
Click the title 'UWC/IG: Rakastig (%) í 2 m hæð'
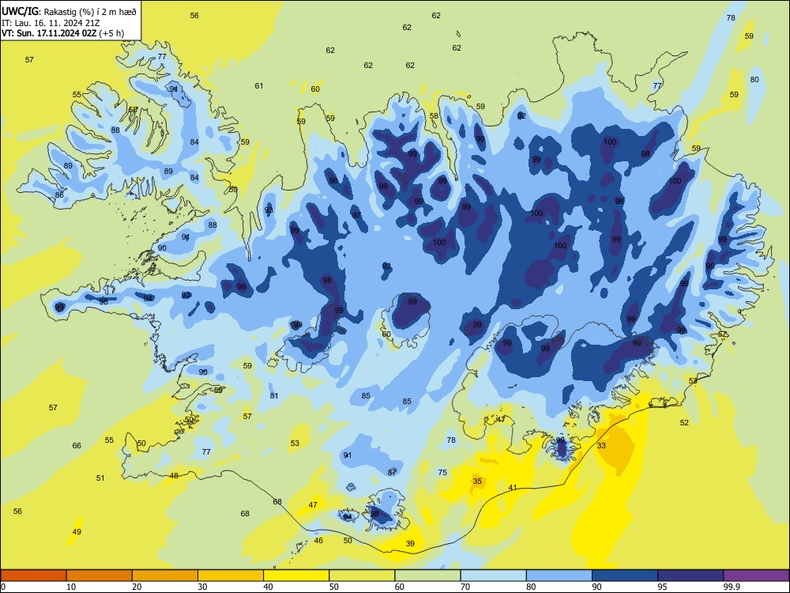coord(69,10)
